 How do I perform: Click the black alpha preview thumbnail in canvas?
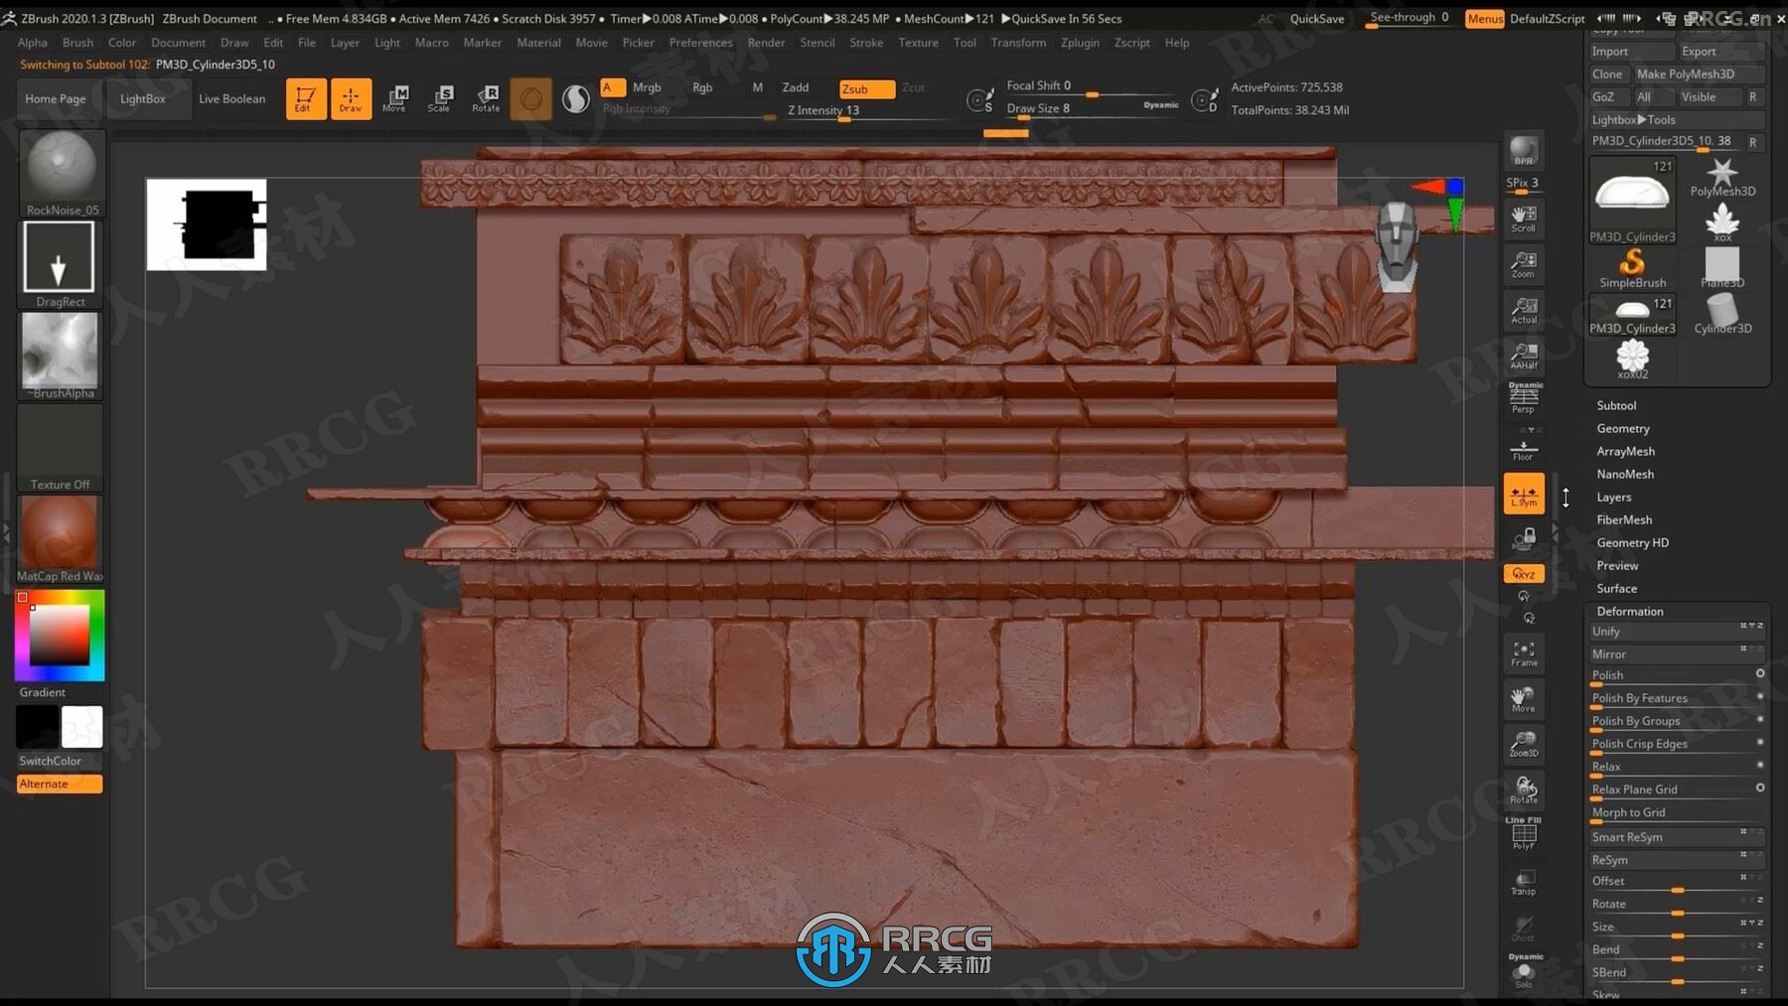pos(207,224)
